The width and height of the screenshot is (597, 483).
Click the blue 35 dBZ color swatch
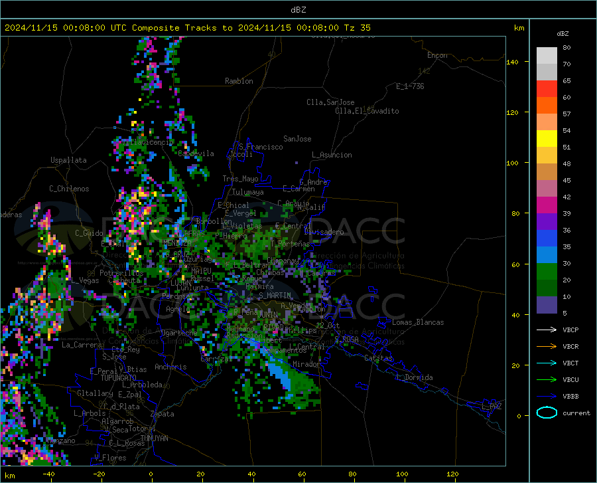coord(547,239)
